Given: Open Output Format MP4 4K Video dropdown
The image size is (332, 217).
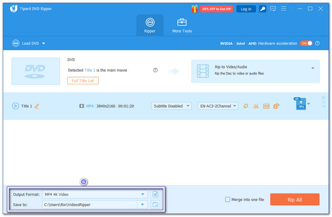Looking at the screenshot, I should coord(95,194).
